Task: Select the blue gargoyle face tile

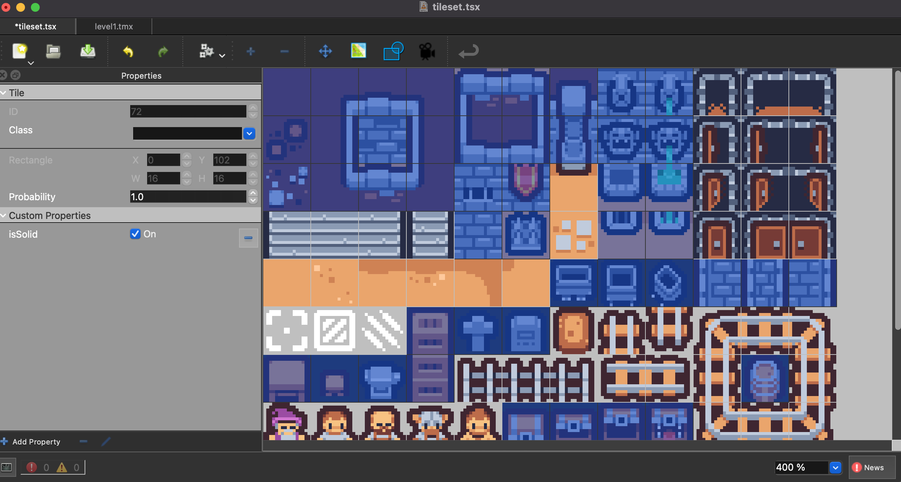Action: (622, 140)
